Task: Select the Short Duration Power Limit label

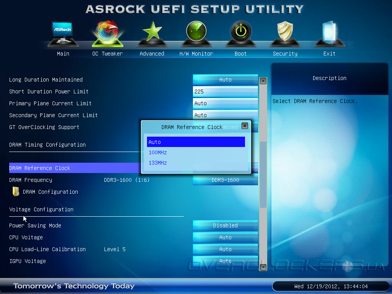Action: (49, 91)
